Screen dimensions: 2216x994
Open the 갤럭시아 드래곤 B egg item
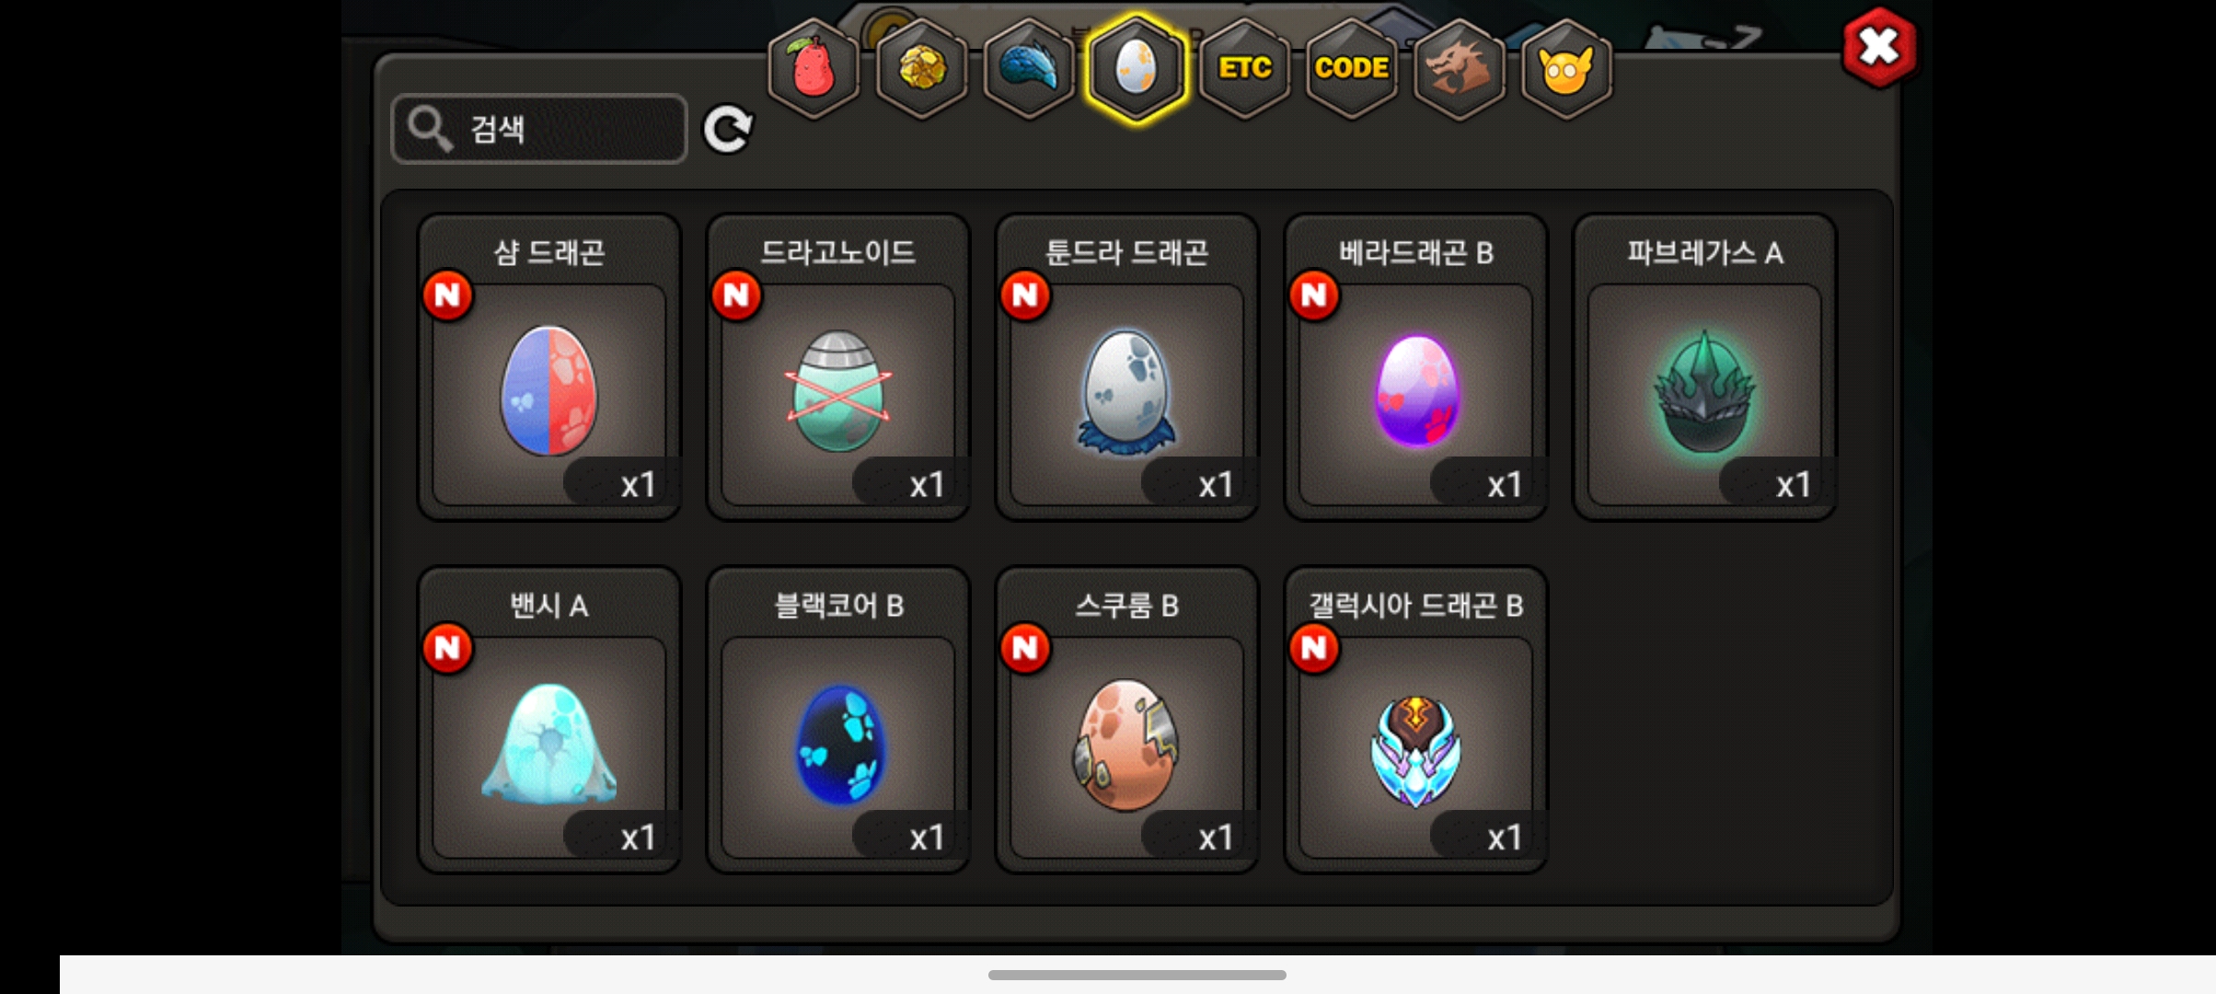(1416, 720)
